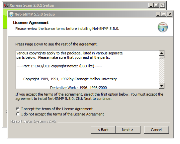
Task: Maximize the Xpress Scan 2.0.1 Setup window
Action: click(156, 5)
